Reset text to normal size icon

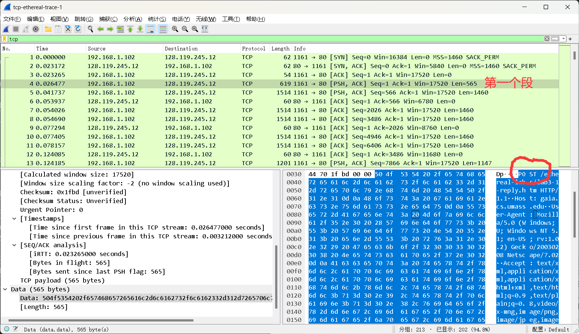pos(195,29)
